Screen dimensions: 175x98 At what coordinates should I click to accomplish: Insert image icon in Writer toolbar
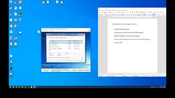140,12
